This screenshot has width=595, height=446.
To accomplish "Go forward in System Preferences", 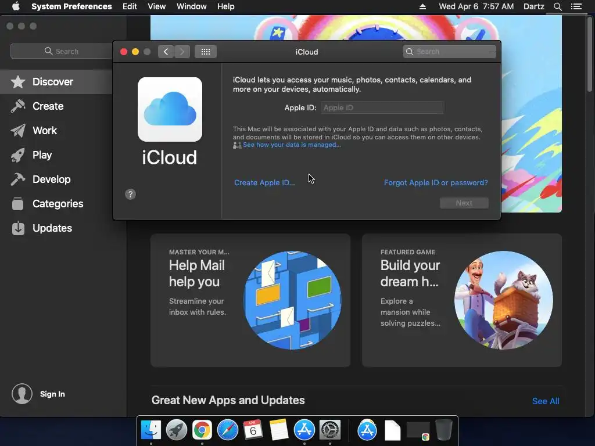I will [x=182, y=52].
